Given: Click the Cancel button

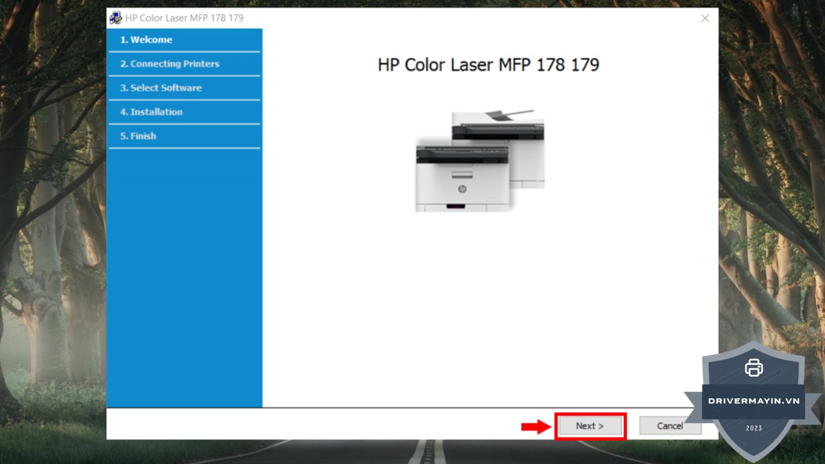Looking at the screenshot, I should 670,426.
